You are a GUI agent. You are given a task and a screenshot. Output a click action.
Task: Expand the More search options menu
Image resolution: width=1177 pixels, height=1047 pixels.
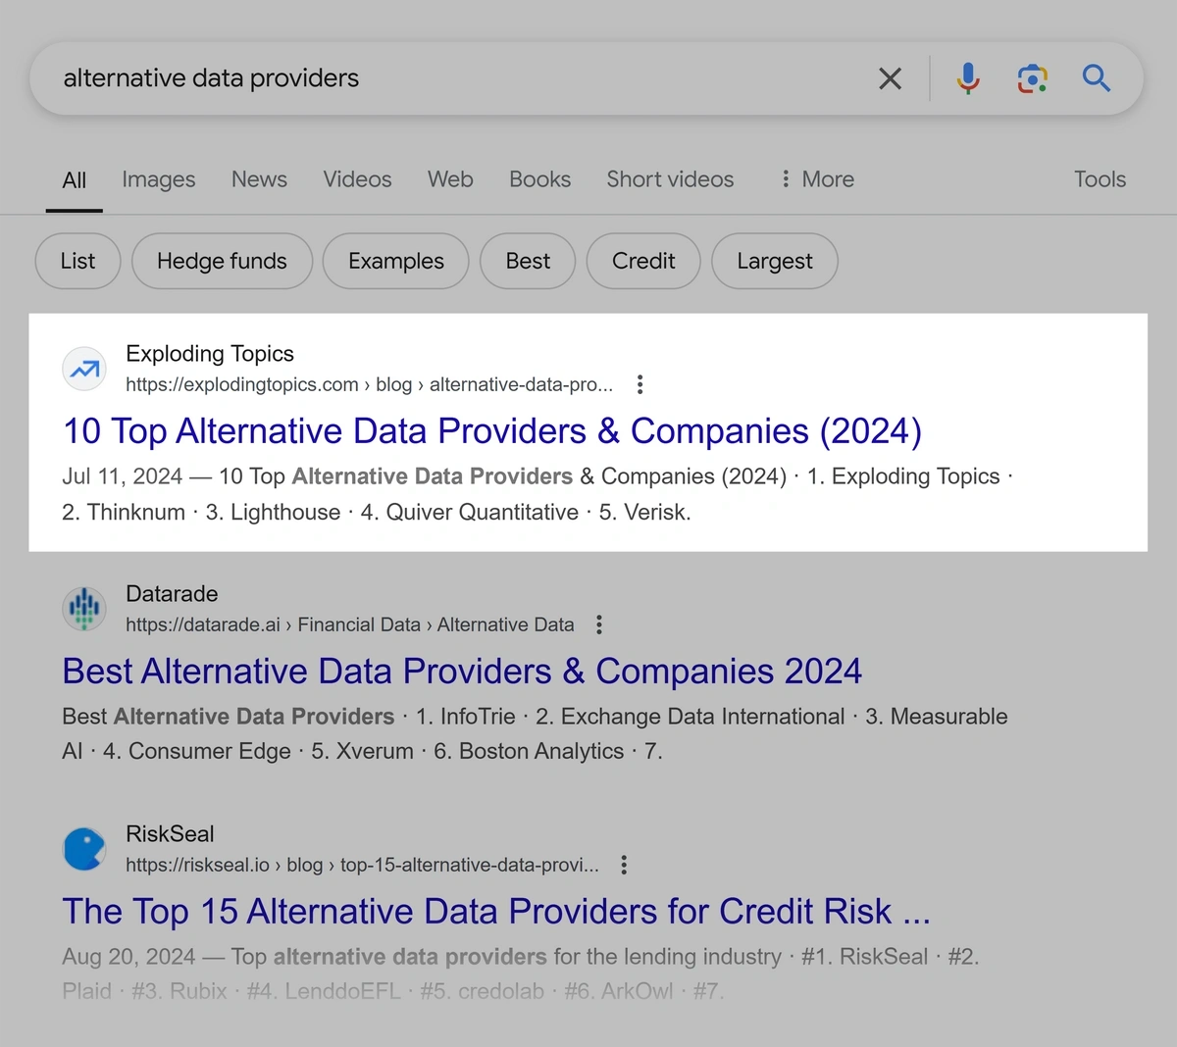click(x=817, y=179)
